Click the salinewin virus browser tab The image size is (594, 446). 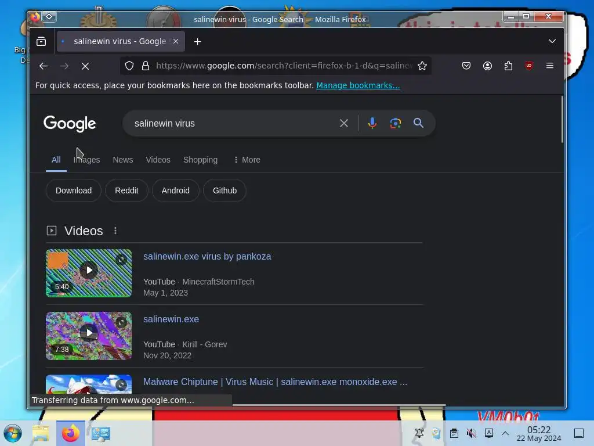coord(121,41)
